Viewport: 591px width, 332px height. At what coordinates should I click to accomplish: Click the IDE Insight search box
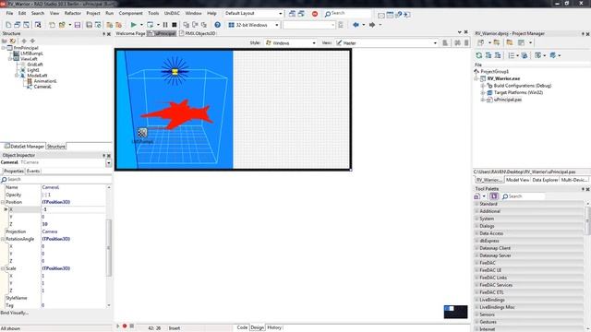(347, 14)
